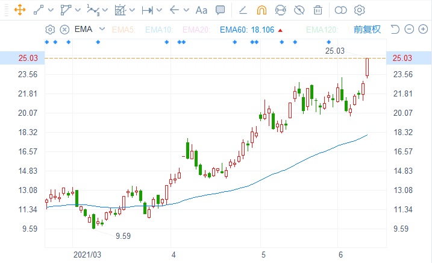Zoom in chart with plus icon
432x263 pixels.
coord(422,30)
